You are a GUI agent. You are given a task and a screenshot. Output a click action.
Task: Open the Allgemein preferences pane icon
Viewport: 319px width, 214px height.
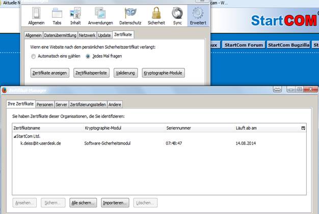(x=36, y=16)
